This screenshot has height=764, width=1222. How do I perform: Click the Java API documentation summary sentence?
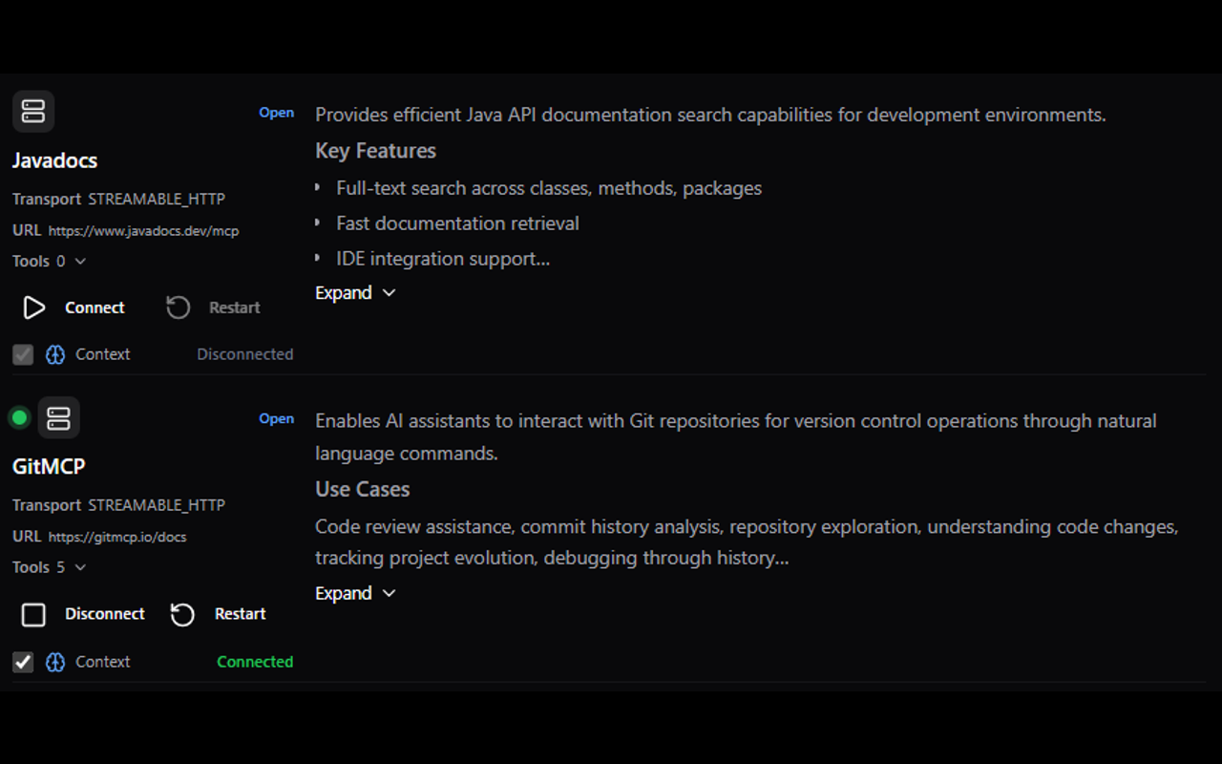[x=711, y=116]
